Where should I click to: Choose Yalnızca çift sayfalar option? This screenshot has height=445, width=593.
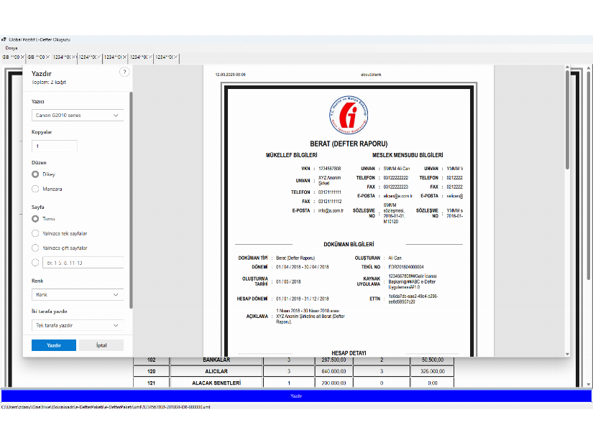pos(35,248)
